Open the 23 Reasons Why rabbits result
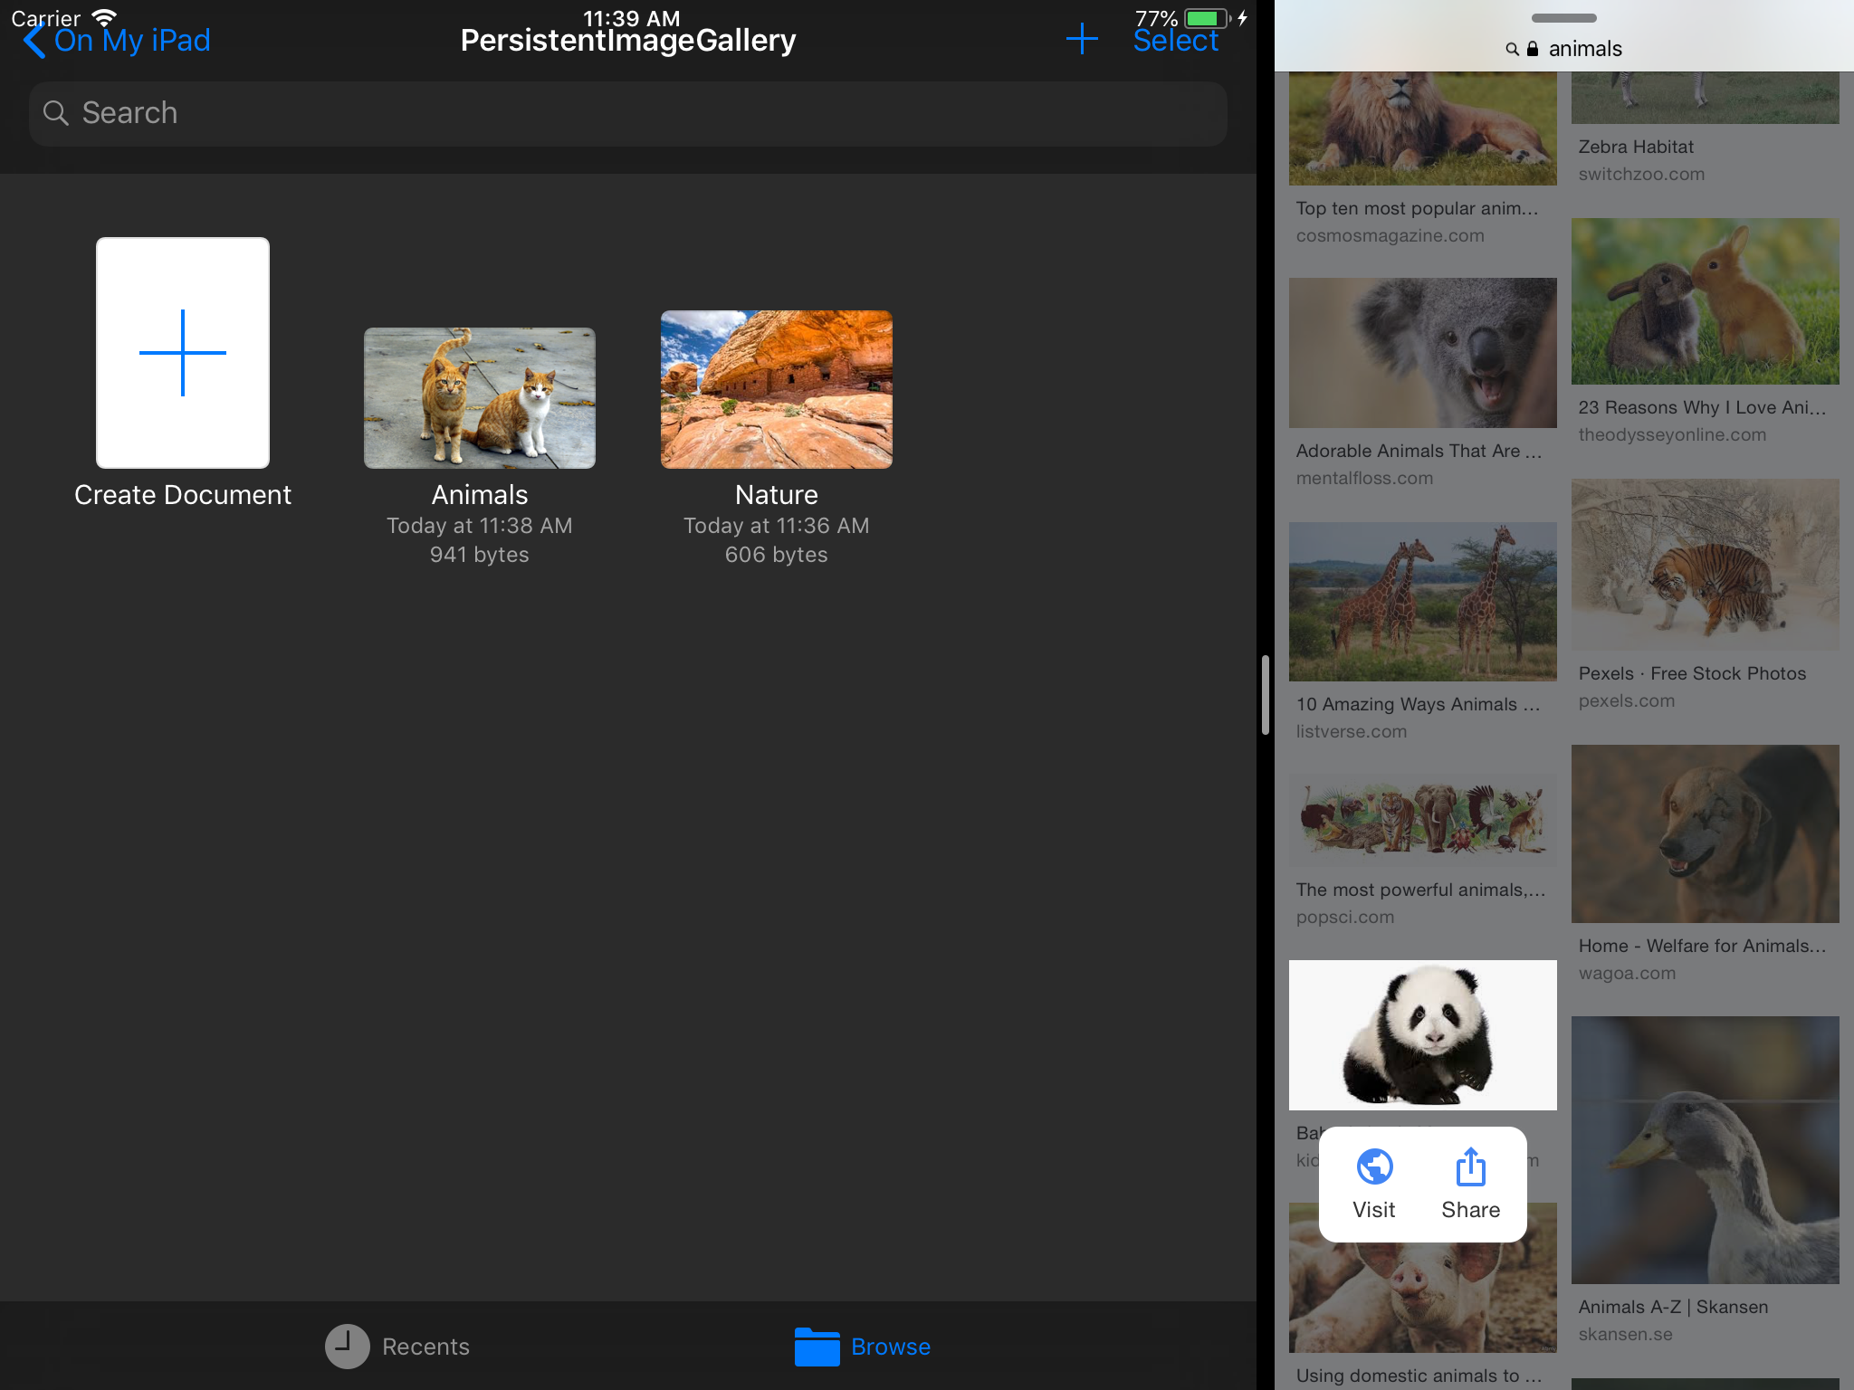This screenshot has height=1390, width=1854. [1705, 302]
